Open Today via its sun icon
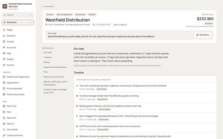Image resolution: width=223 pixels, height=139 pixels. pyautogui.click(x=4, y=30)
